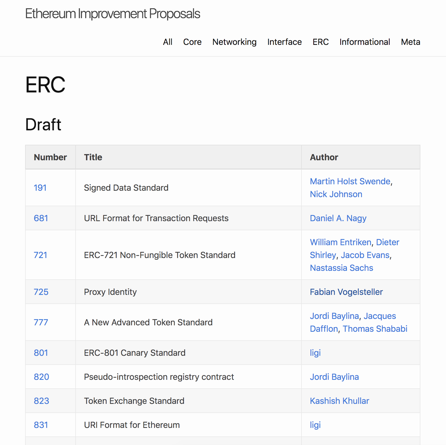
Task: Select the All navigation item
Action: pyautogui.click(x=168, y=42)
